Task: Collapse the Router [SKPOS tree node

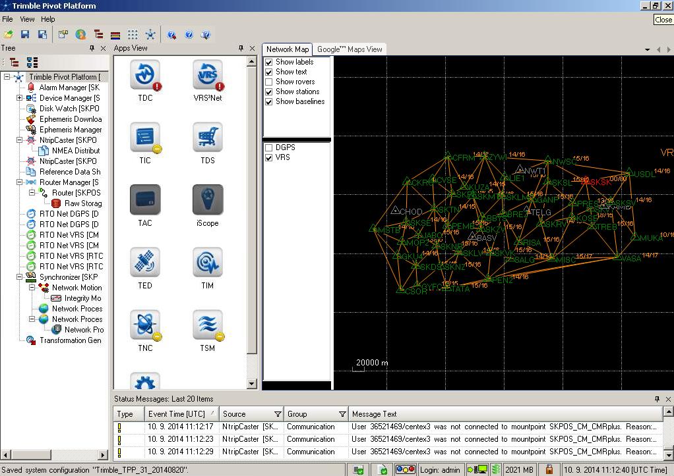Action: coord(32,193)
